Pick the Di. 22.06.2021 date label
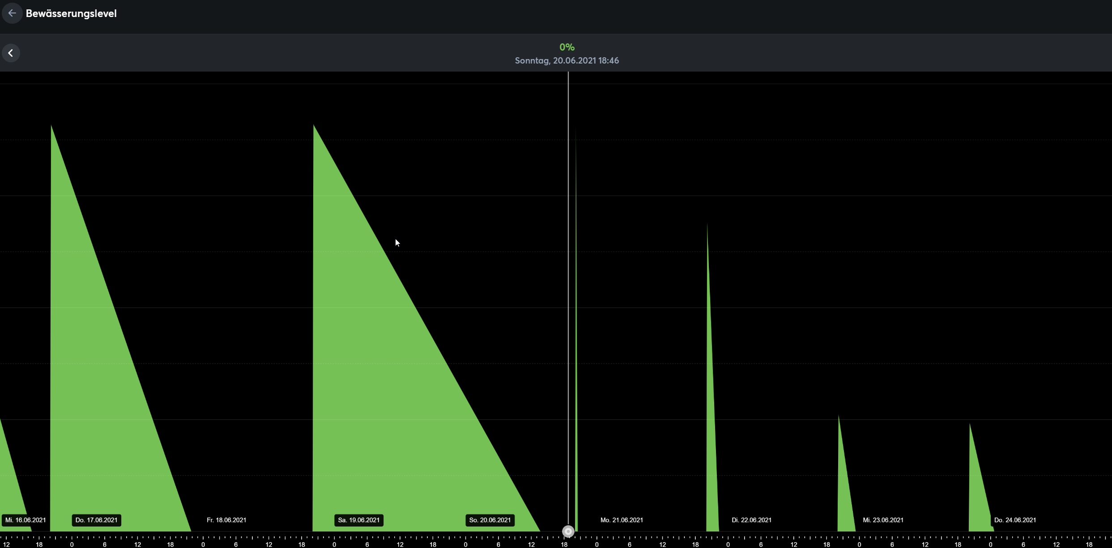This screenshot has width=1112, height=548. tap(751, 520)
